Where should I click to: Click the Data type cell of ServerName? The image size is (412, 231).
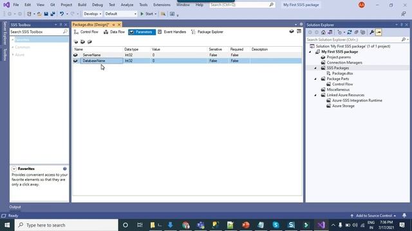point(136,55)
